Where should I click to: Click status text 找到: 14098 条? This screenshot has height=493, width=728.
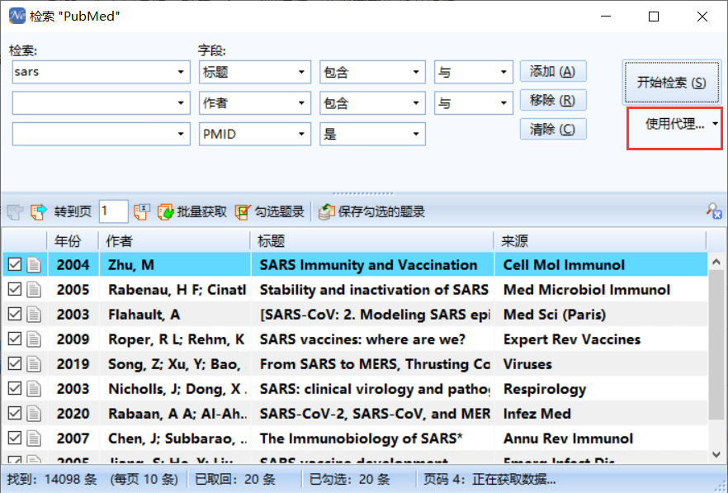click(x=51, y=479)
